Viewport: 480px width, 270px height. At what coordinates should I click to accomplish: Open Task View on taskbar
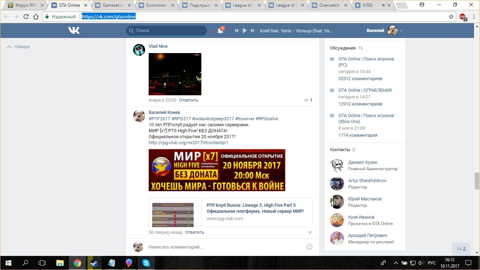(x=42, y=263)
